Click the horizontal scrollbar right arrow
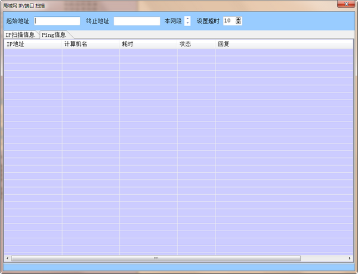358x274 pixels. click(350, 259)
